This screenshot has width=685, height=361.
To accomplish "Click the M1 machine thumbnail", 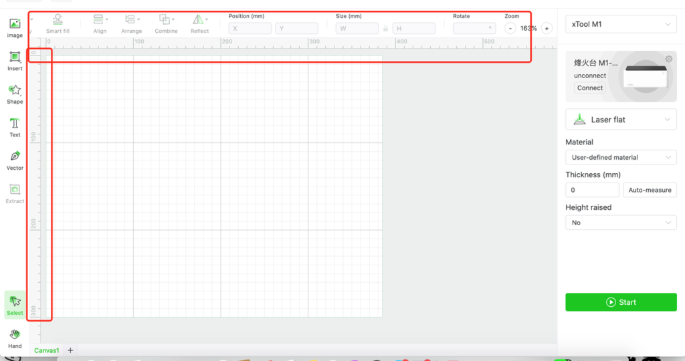I will coord(646,76).
